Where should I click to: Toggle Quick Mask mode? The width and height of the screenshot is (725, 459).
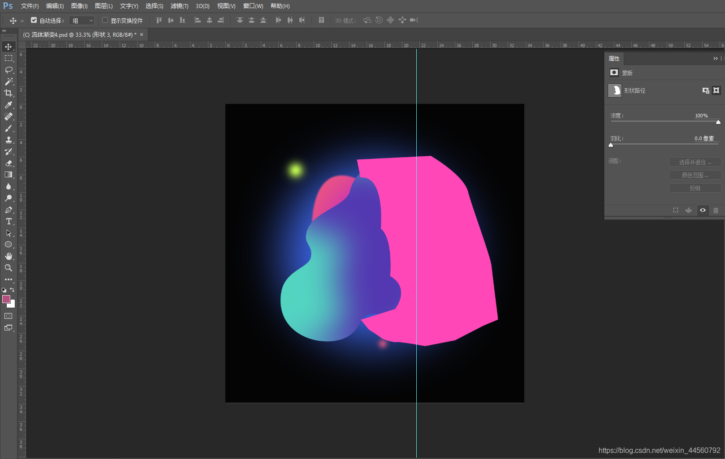click(9, 316)
